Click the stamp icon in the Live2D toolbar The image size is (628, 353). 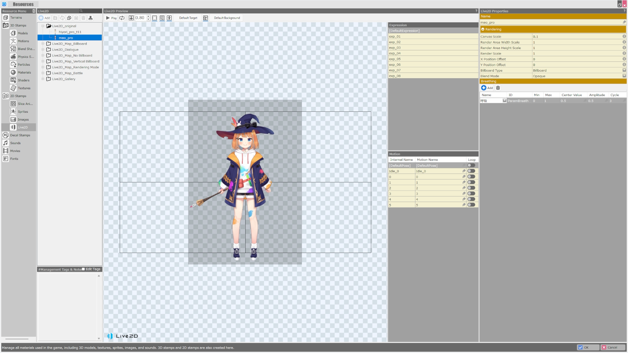[x=91, y=18]
